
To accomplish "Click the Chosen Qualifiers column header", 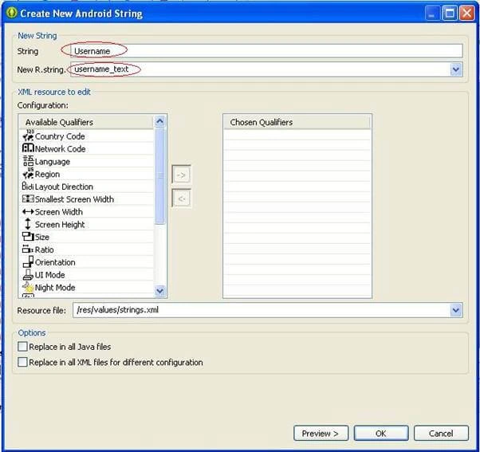I will (297, 122).
